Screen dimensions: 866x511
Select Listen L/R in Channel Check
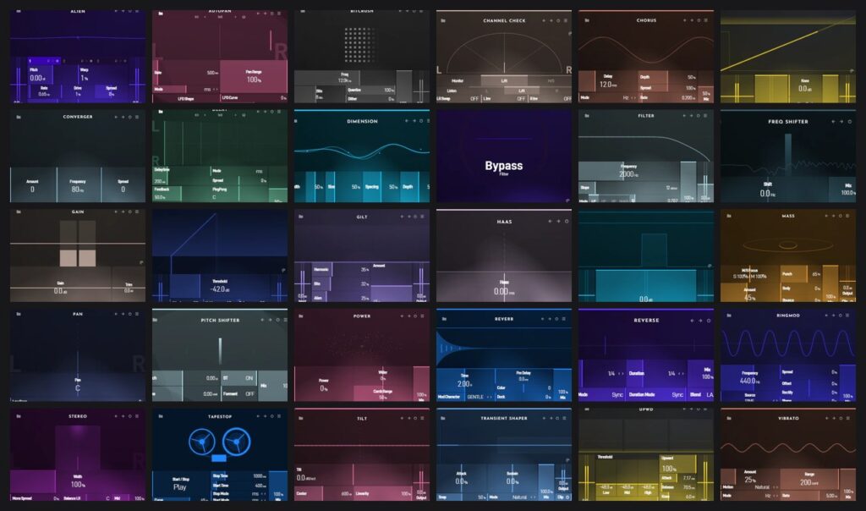521,90
